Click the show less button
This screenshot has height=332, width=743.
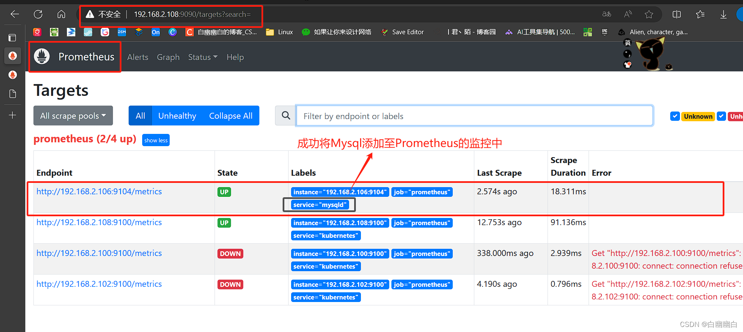(x=156, y=140)
